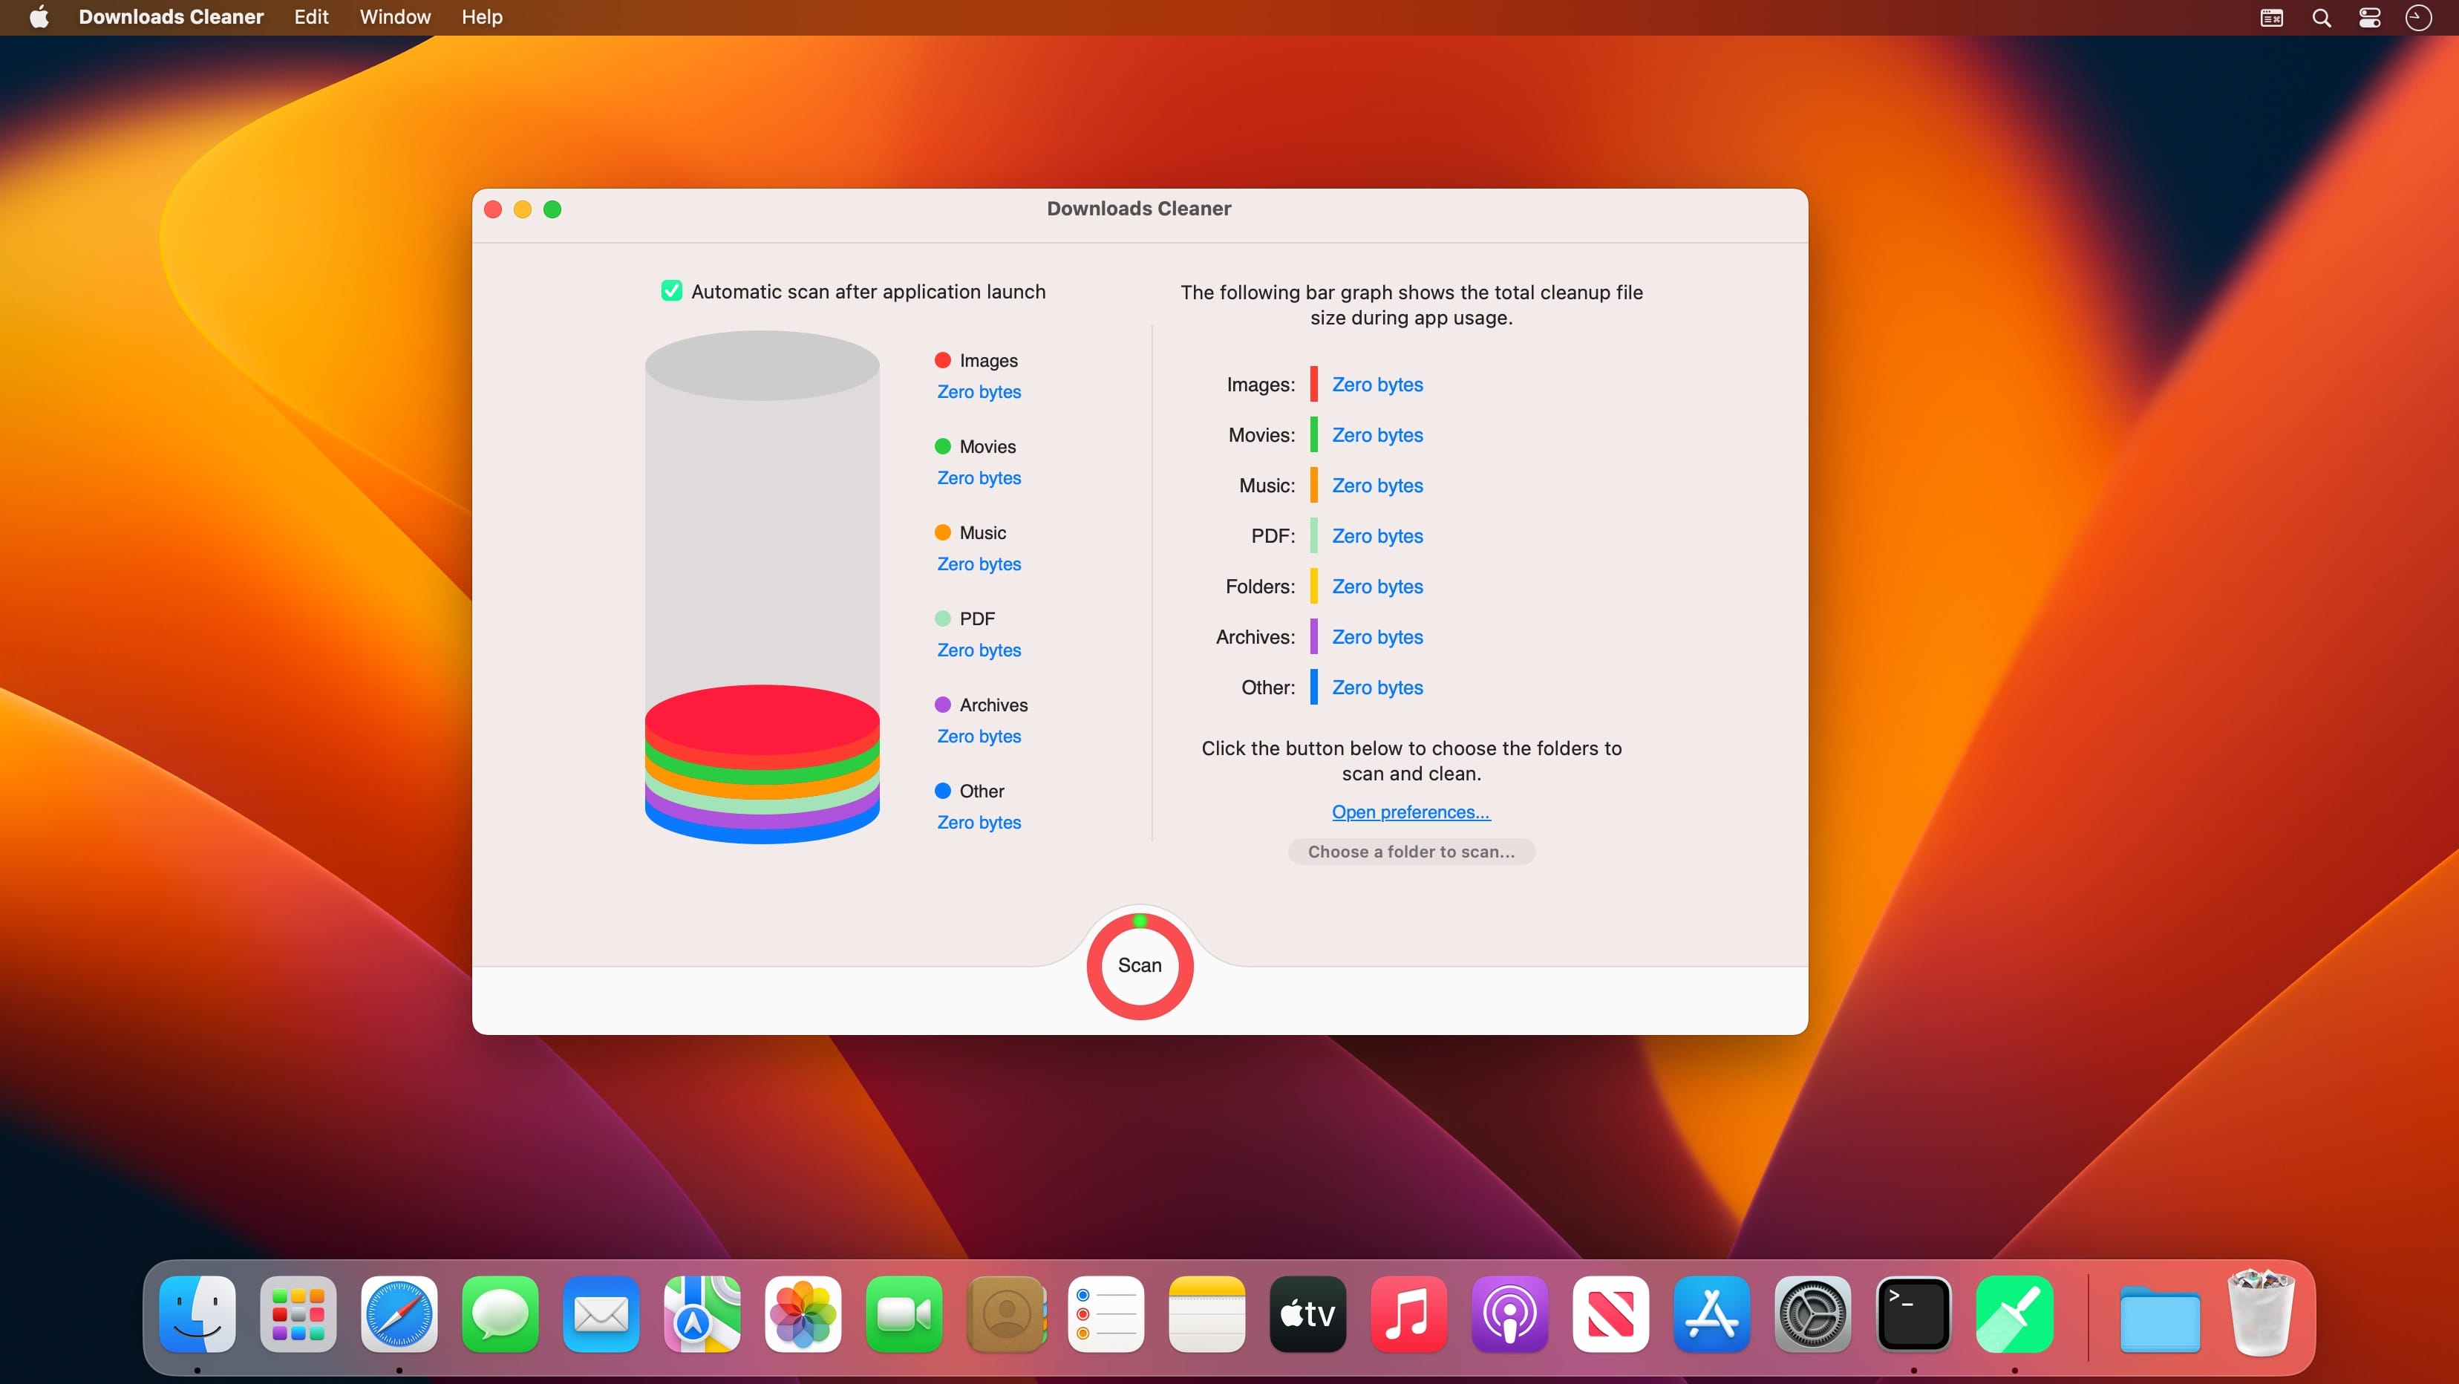Open Music from the Dock
Viewport: 2459px width, 1384px height.
(1409, 1314)
